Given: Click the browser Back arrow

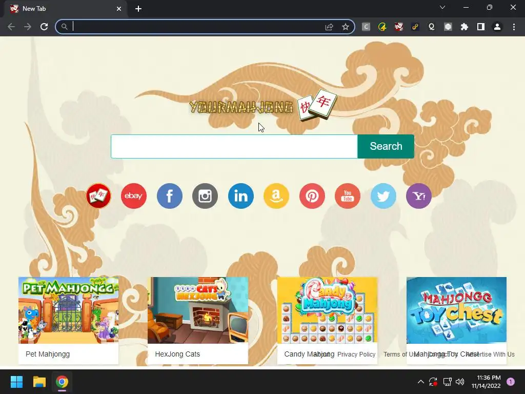Looking at the screenshot, I should [x=11, y=27].
